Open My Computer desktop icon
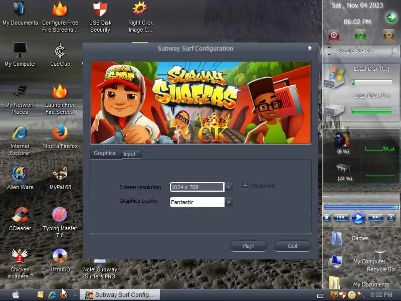This screenshot has width=401, height=301. point(20,55)
